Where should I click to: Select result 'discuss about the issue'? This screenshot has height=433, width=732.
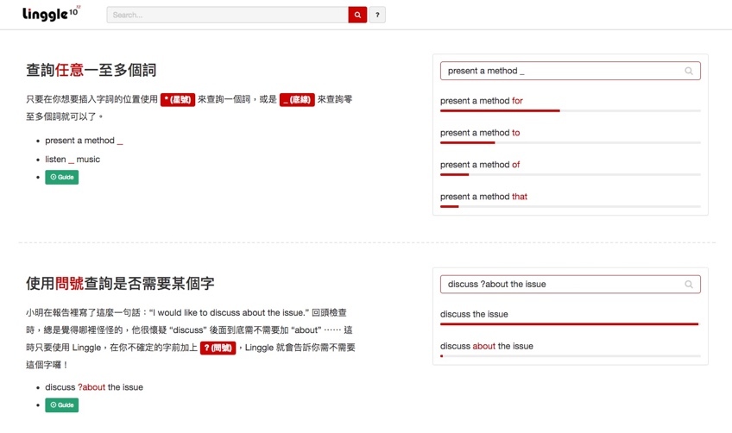coord(487,346)
